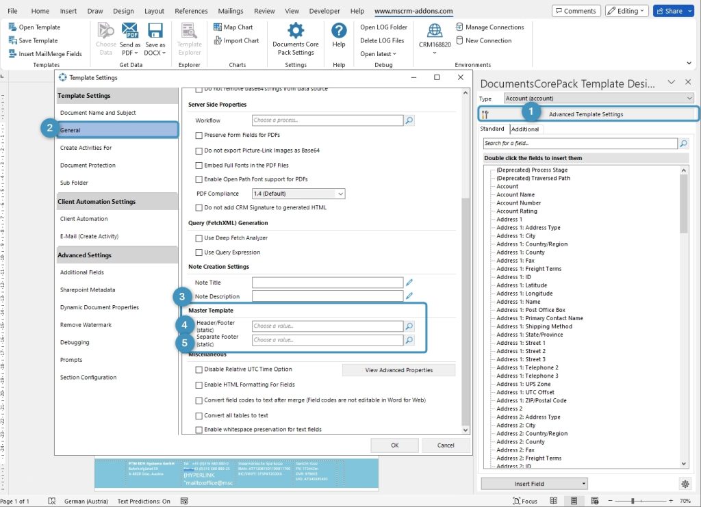Image resolution: width=701 pixels, height=507 pixels.
Task: Click View Advanced Properties button
Action: [x=399, y=370]
